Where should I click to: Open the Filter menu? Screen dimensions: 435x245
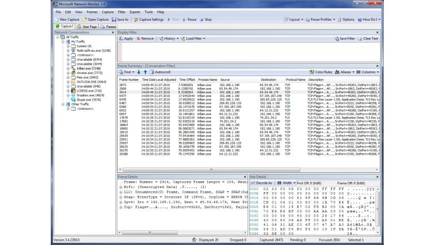click(x=122, y=12)
